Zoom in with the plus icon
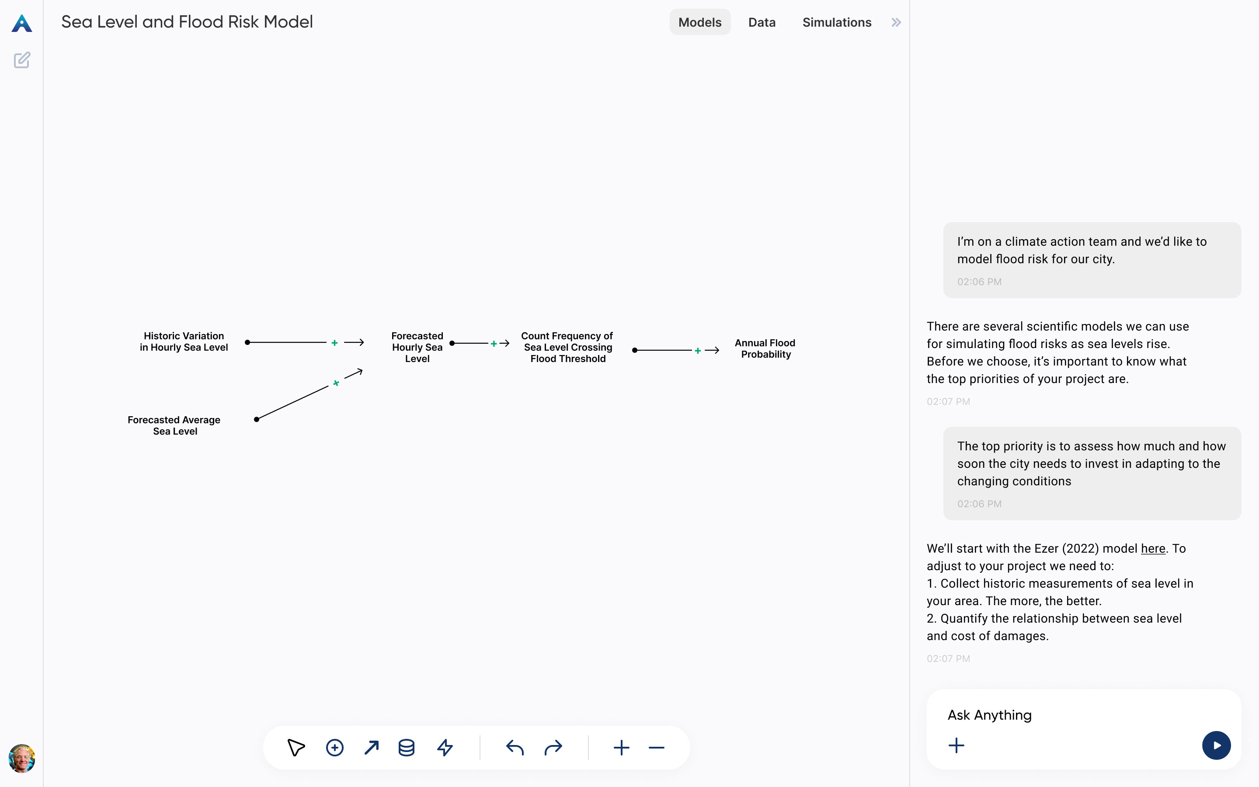 [x=621, y=748]
